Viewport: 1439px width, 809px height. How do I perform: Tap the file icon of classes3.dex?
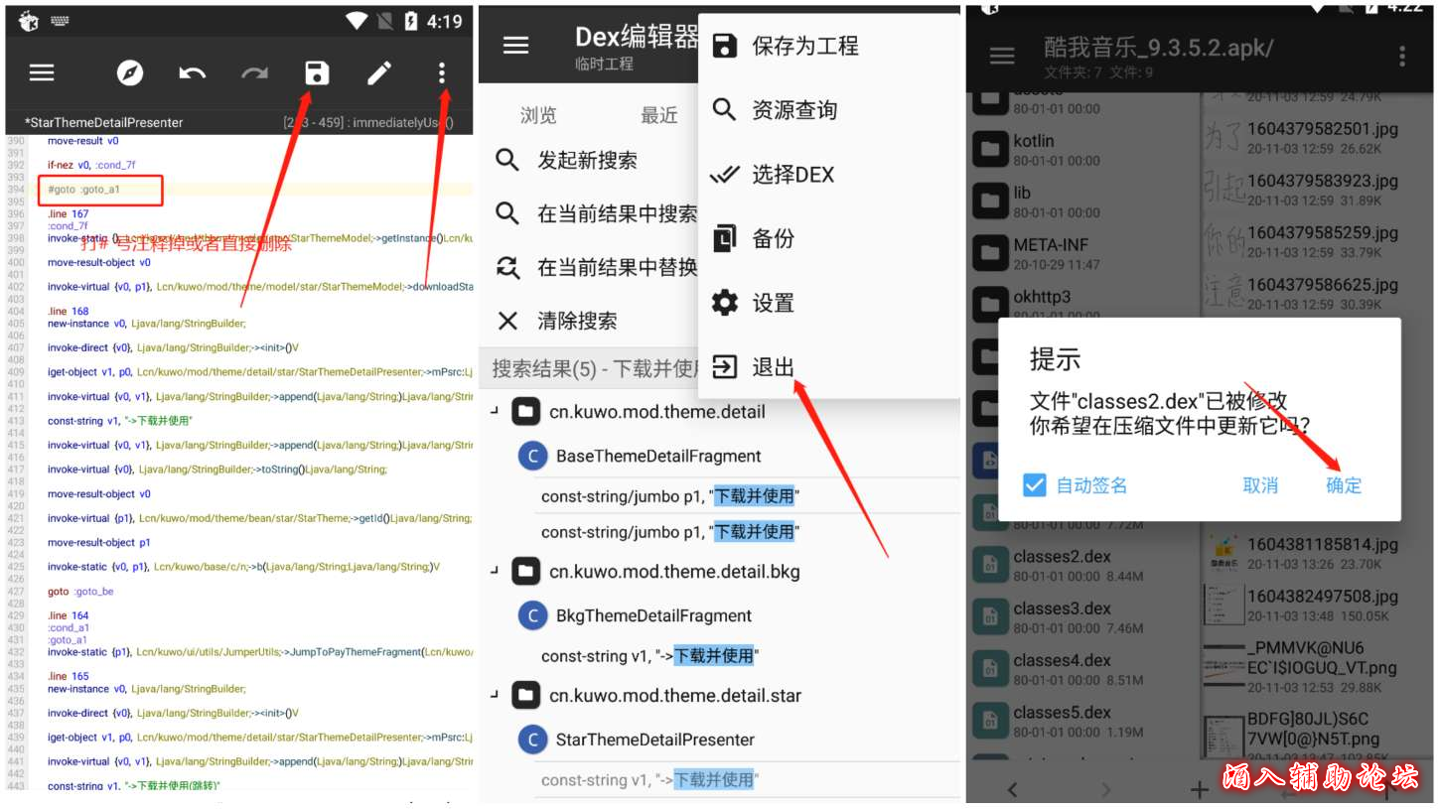[990, 616]
